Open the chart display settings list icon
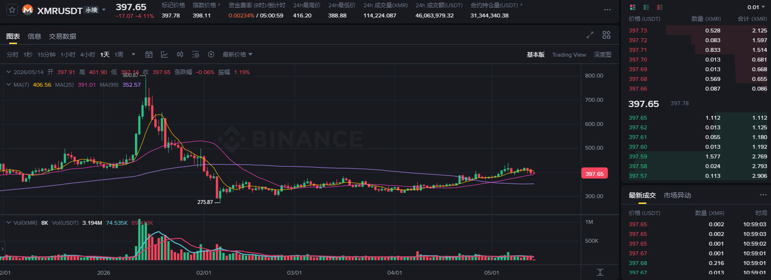The height and width of the screenshot is (280, 771). coord(196,55)
